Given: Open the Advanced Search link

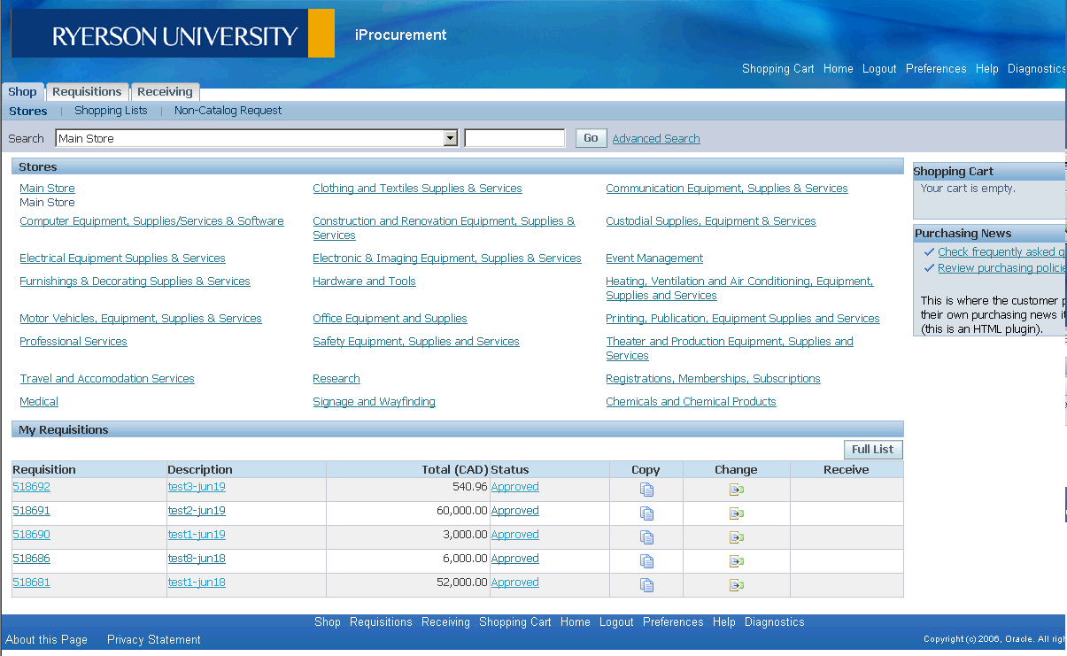Looking at the screenshot, I should [655, 139].
